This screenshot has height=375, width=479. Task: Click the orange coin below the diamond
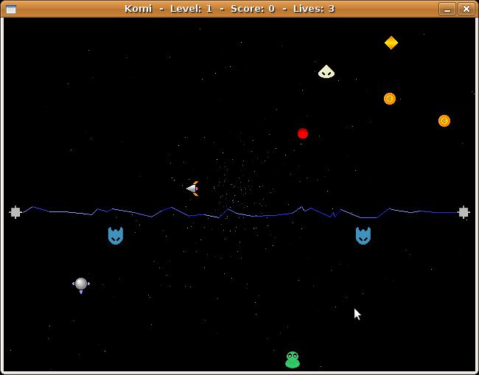390,99
